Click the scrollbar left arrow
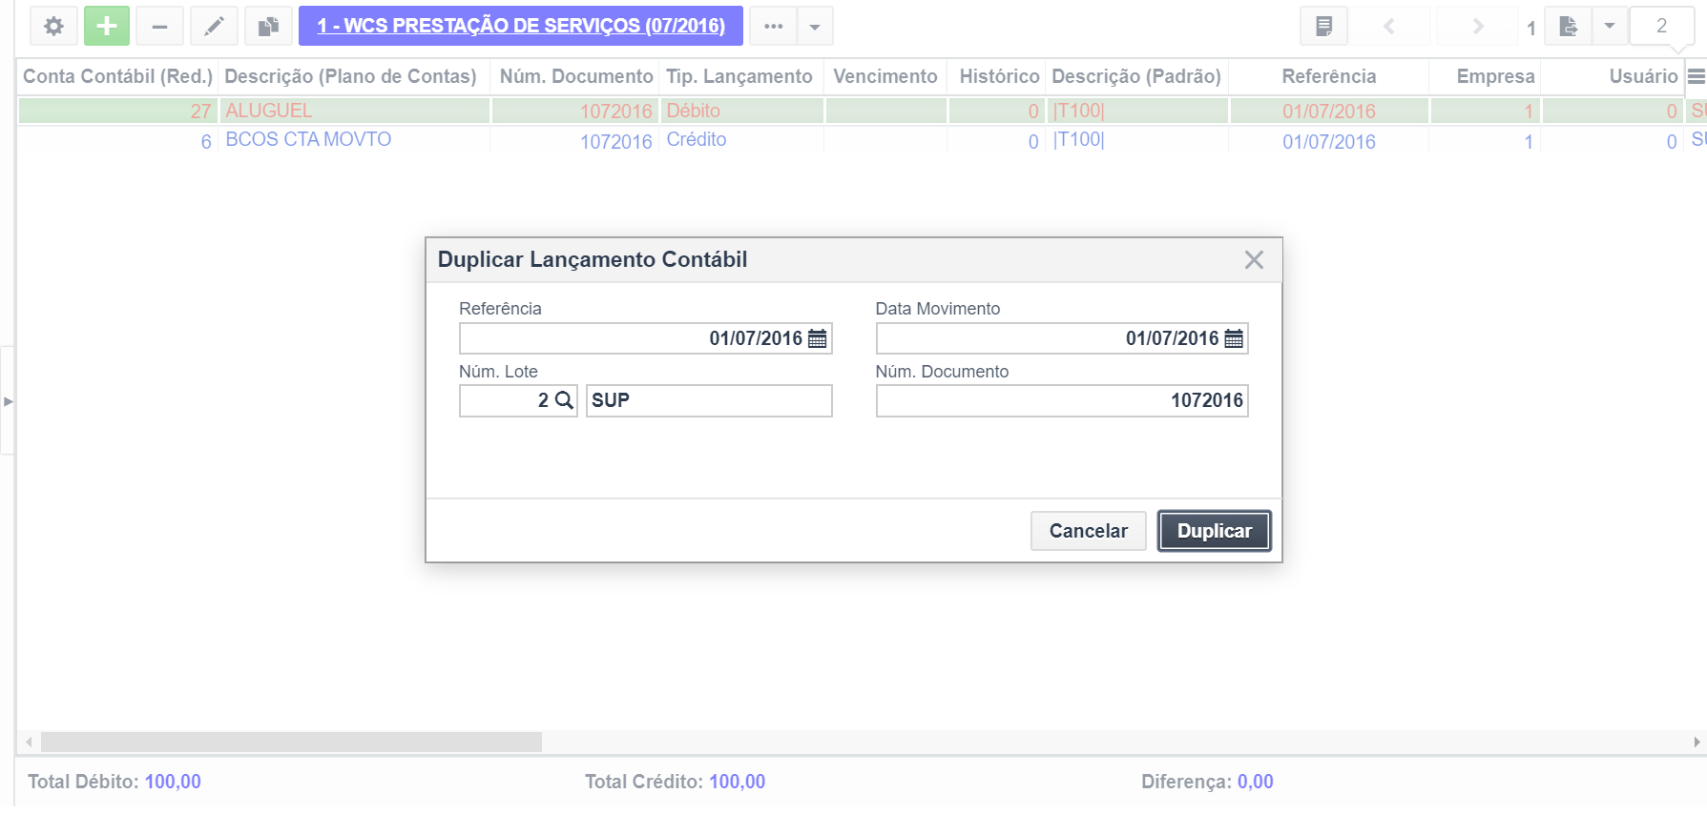Screen dimensions: 1707x814 click(x=30, y=742)
